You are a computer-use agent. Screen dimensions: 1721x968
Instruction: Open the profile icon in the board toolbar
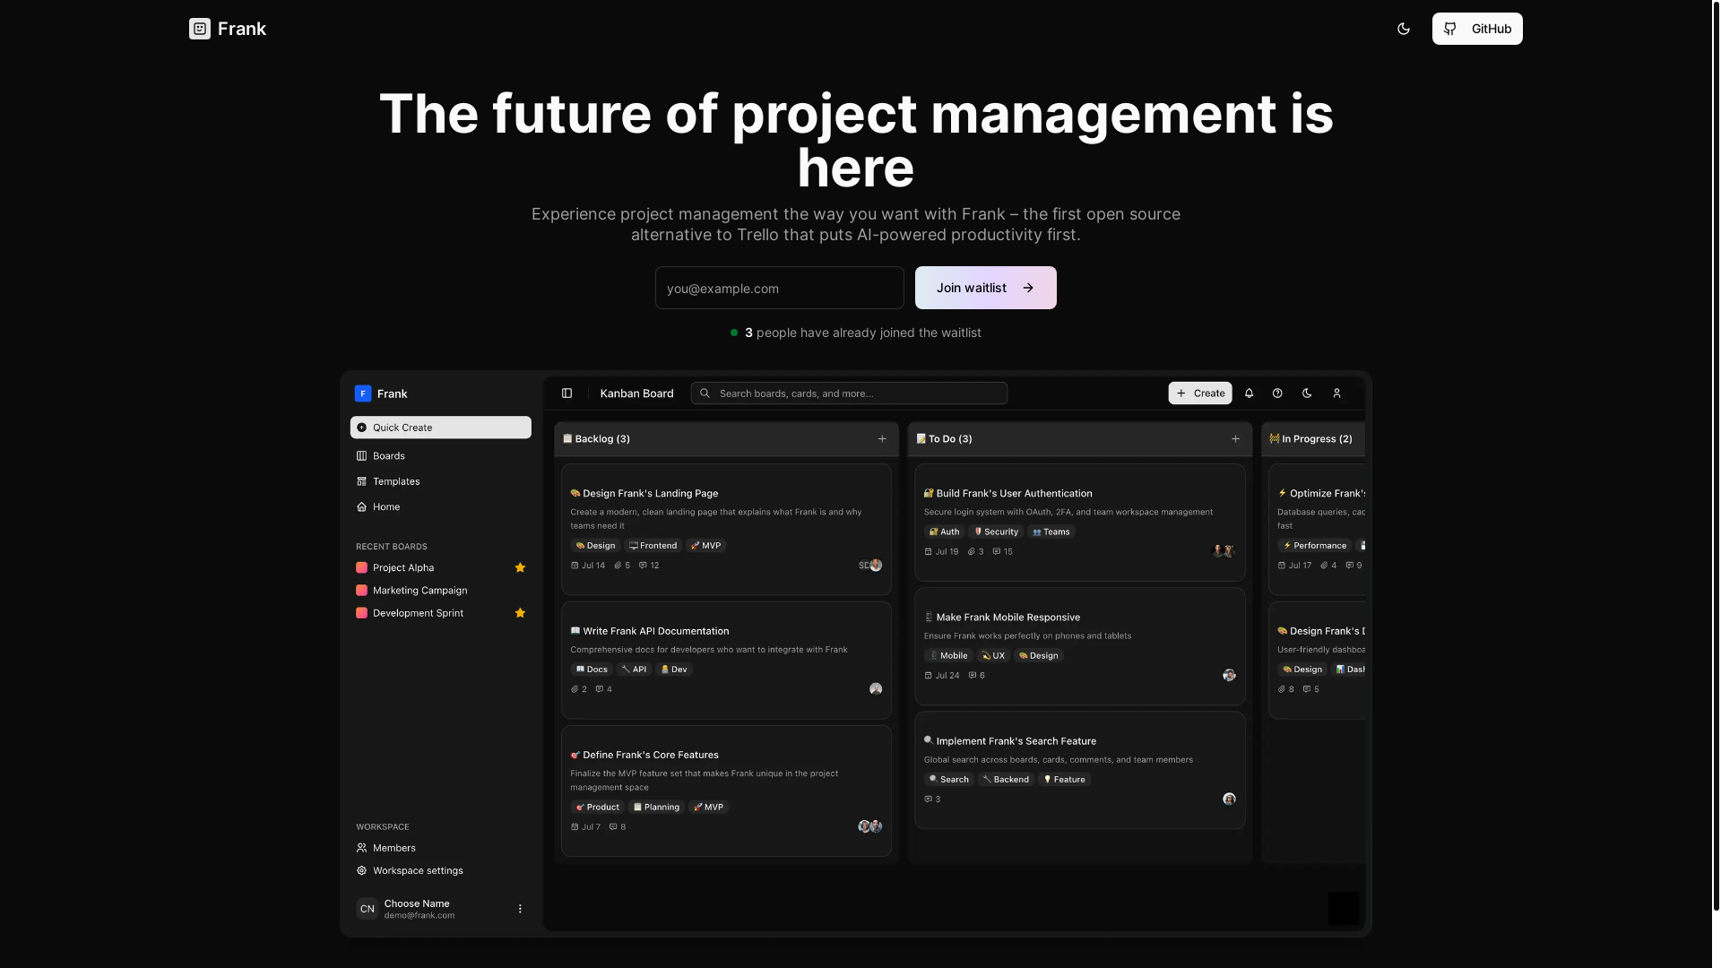pos(1336,393)
